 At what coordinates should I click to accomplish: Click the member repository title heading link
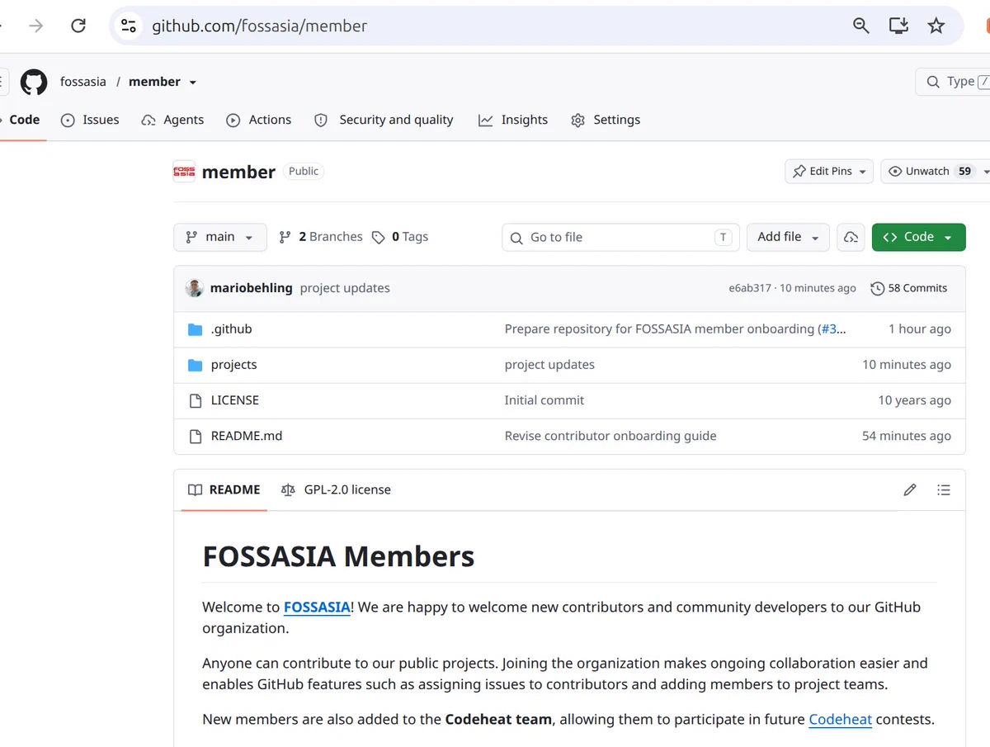[x=238, y=172]
